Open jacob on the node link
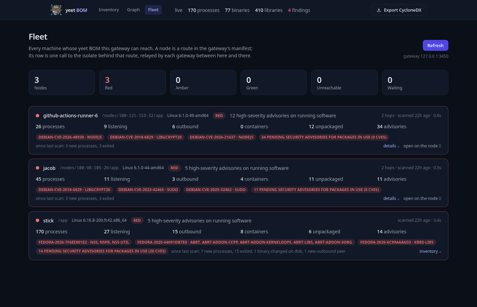 (422, 198)
